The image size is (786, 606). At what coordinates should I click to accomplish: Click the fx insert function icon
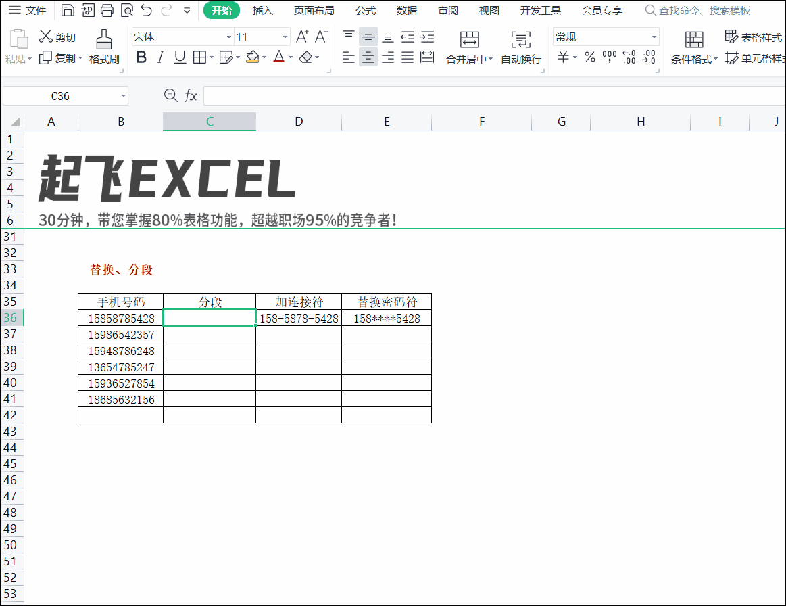click(x=191, y=95)
